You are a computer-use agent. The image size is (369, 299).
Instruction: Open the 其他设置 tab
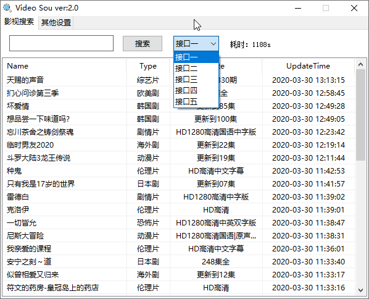click(x=56, y=23)
